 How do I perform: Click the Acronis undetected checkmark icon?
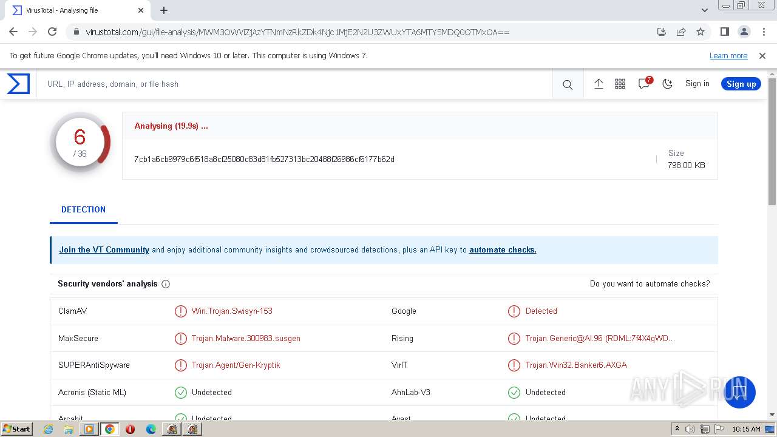[180, 392]
